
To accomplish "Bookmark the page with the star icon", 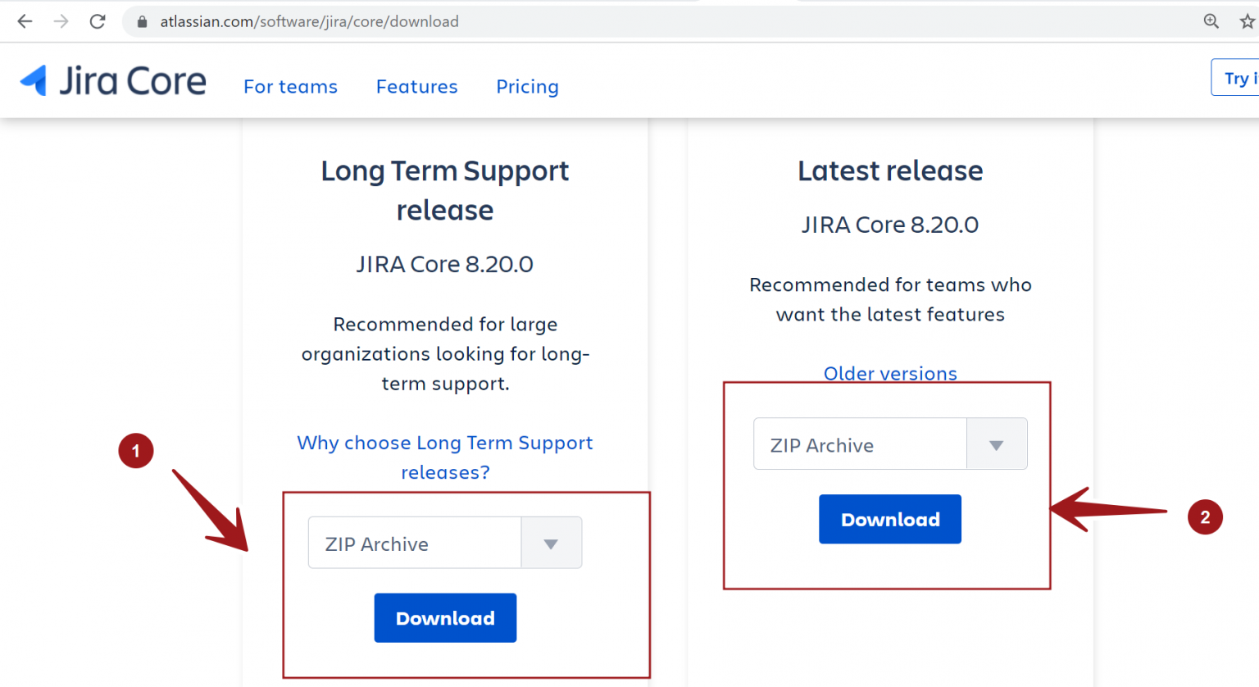I will click(1248, 21).
